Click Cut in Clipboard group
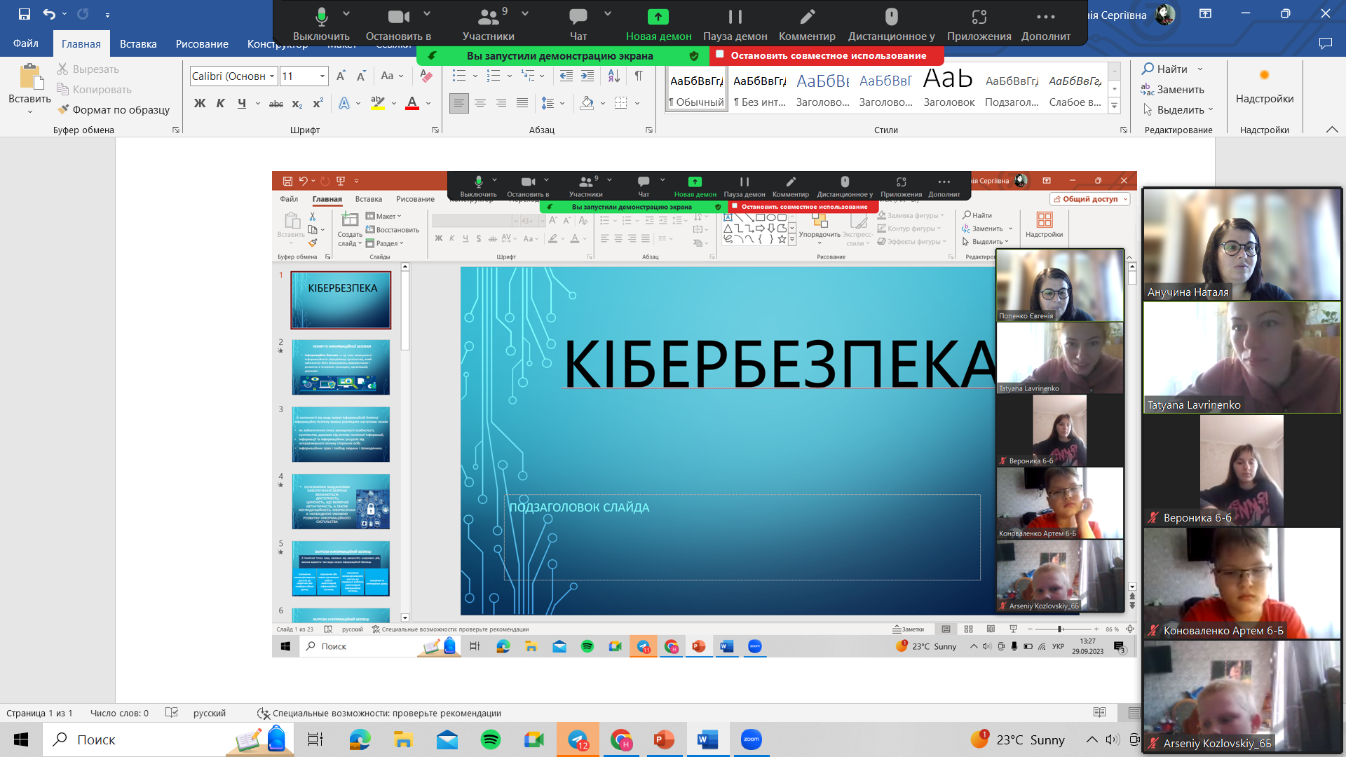Viewport: 1346px width, 757px height. pyautogui.click(x=88, y=69)
